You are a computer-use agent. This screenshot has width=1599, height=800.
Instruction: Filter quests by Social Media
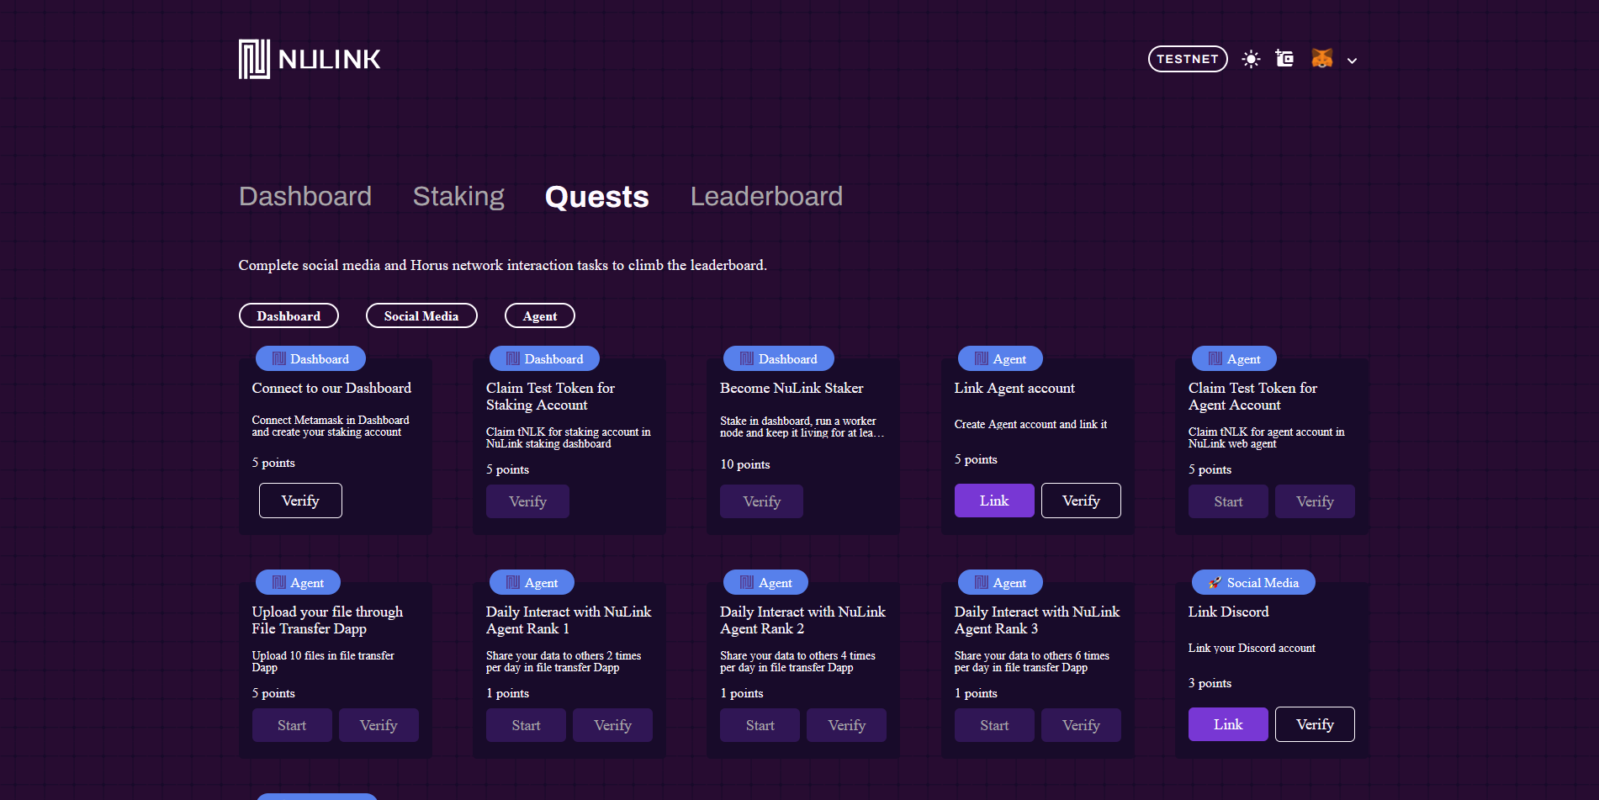[421, 315]
